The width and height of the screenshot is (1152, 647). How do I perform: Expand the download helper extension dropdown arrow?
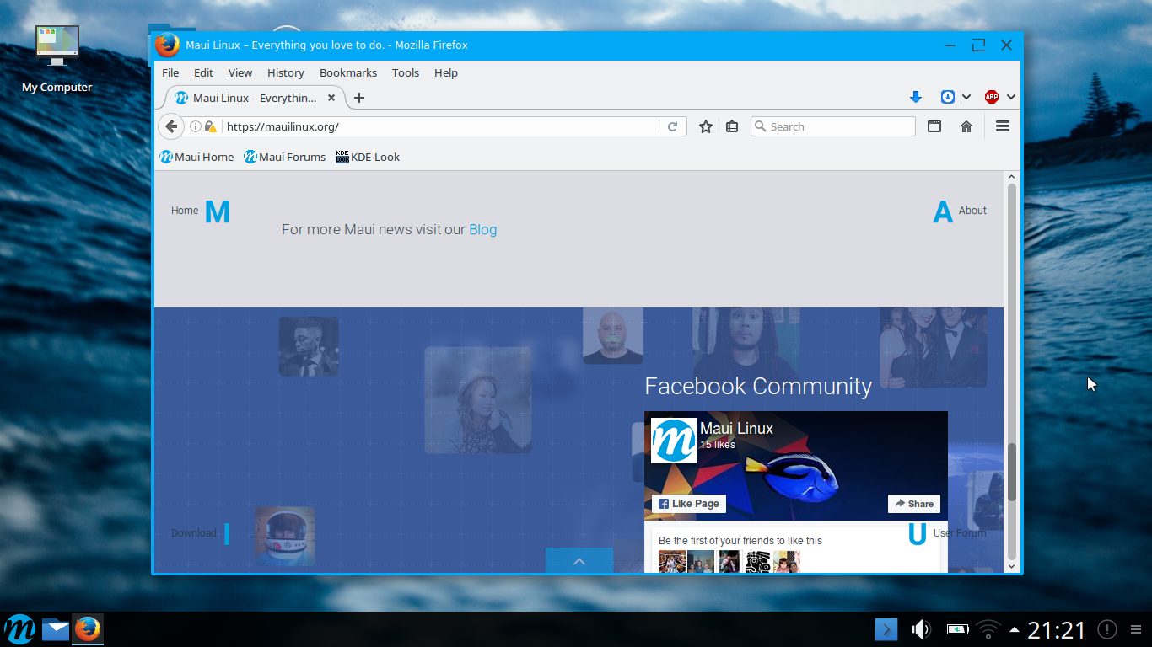(x=966, y=97)
